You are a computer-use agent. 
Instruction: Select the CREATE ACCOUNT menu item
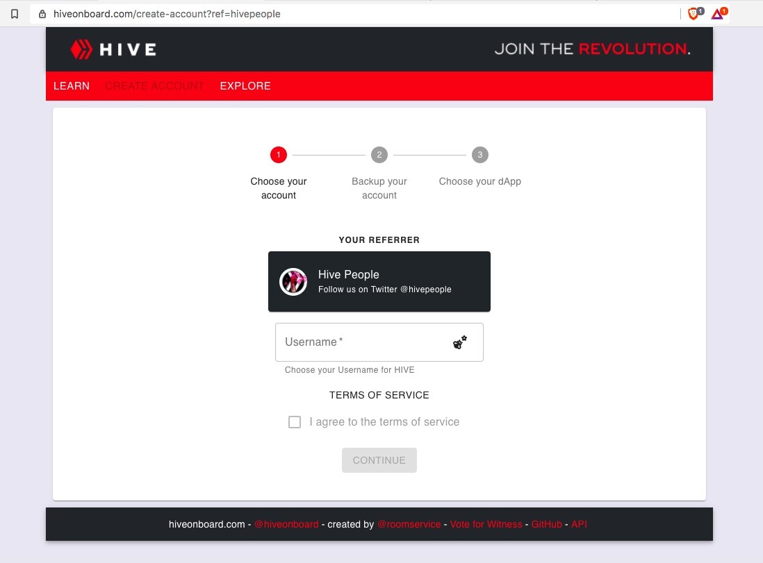click(154, 86)
